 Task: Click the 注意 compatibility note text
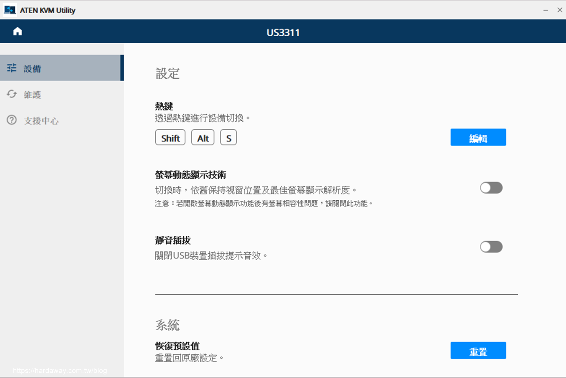(x=264, y=203)
